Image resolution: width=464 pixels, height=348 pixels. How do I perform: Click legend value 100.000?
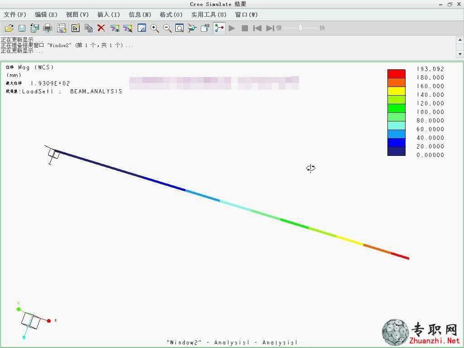pyautogui.click(x=430, y=112)
